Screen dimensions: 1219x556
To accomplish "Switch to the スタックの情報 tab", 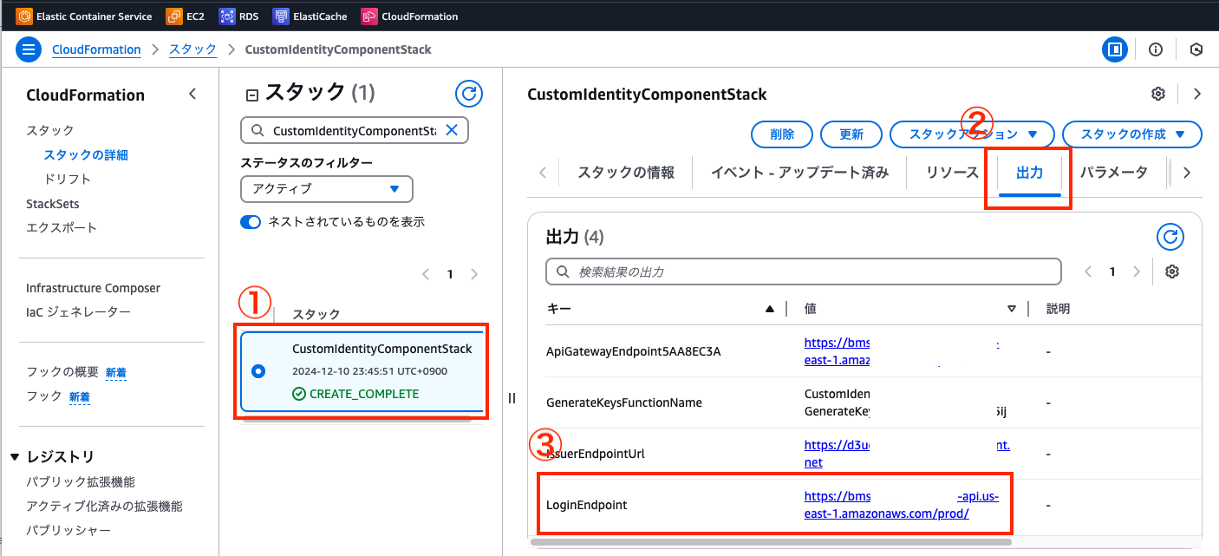I will pos(626,172).
